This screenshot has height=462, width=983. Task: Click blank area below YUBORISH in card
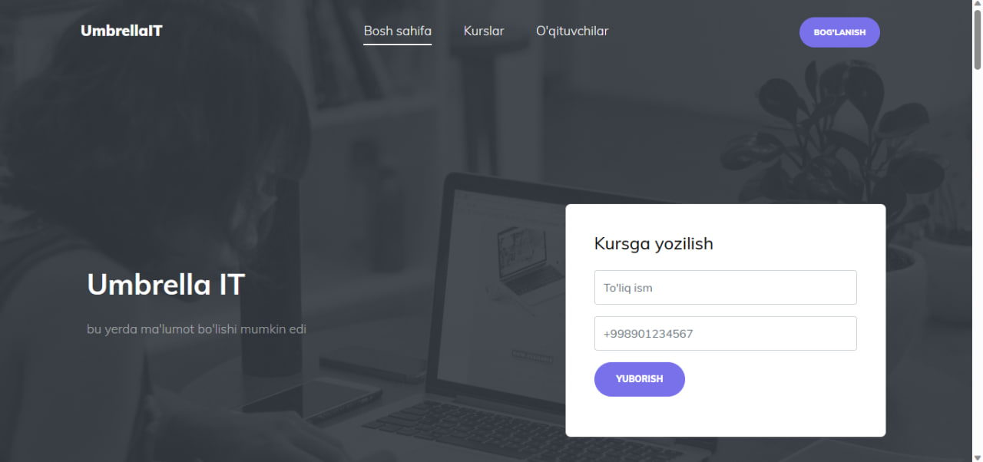point(726,417)
